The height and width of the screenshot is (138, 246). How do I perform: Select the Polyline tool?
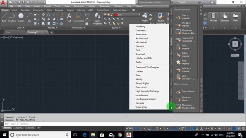12,18
